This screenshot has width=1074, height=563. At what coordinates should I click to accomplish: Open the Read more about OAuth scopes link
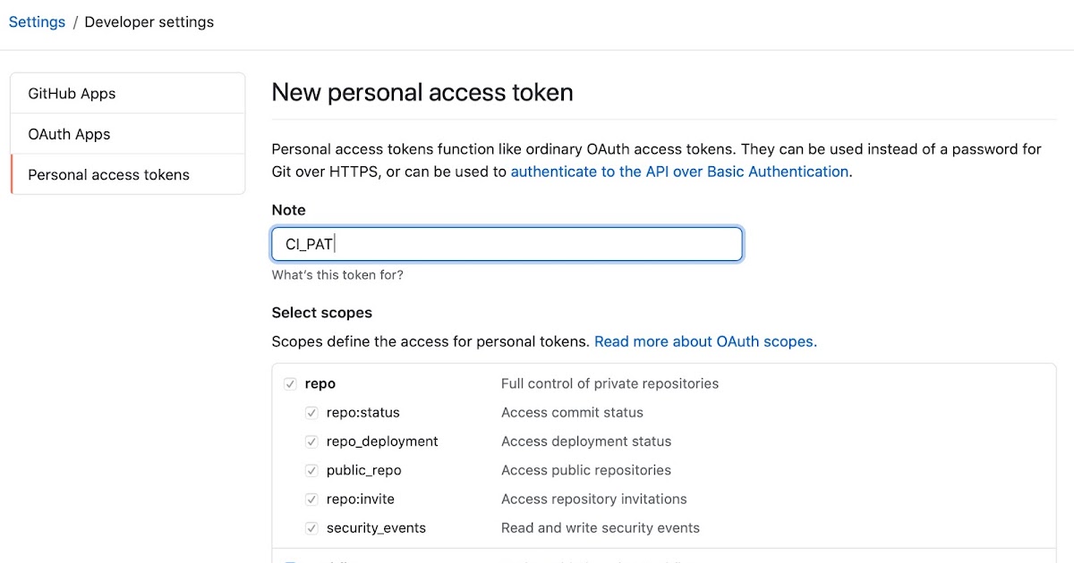tap(705, 340)
